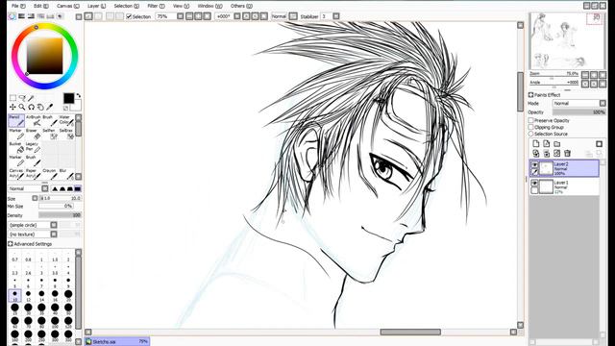Screen dimensions: 615x346
Task: Open the Layer menu
Action: pos(96,6)
